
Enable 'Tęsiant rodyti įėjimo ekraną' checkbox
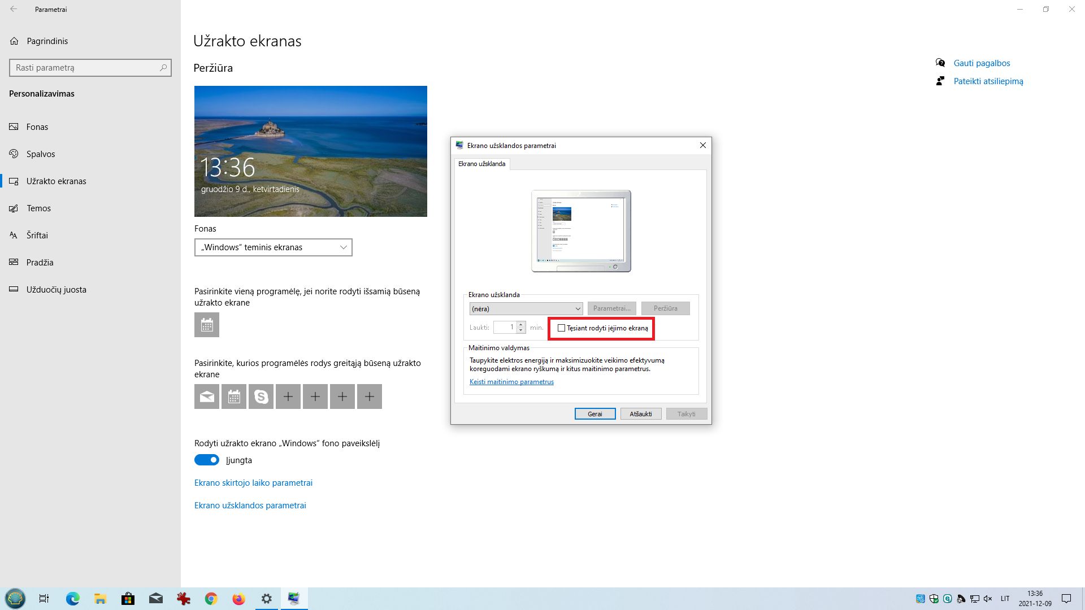[561, 328]
